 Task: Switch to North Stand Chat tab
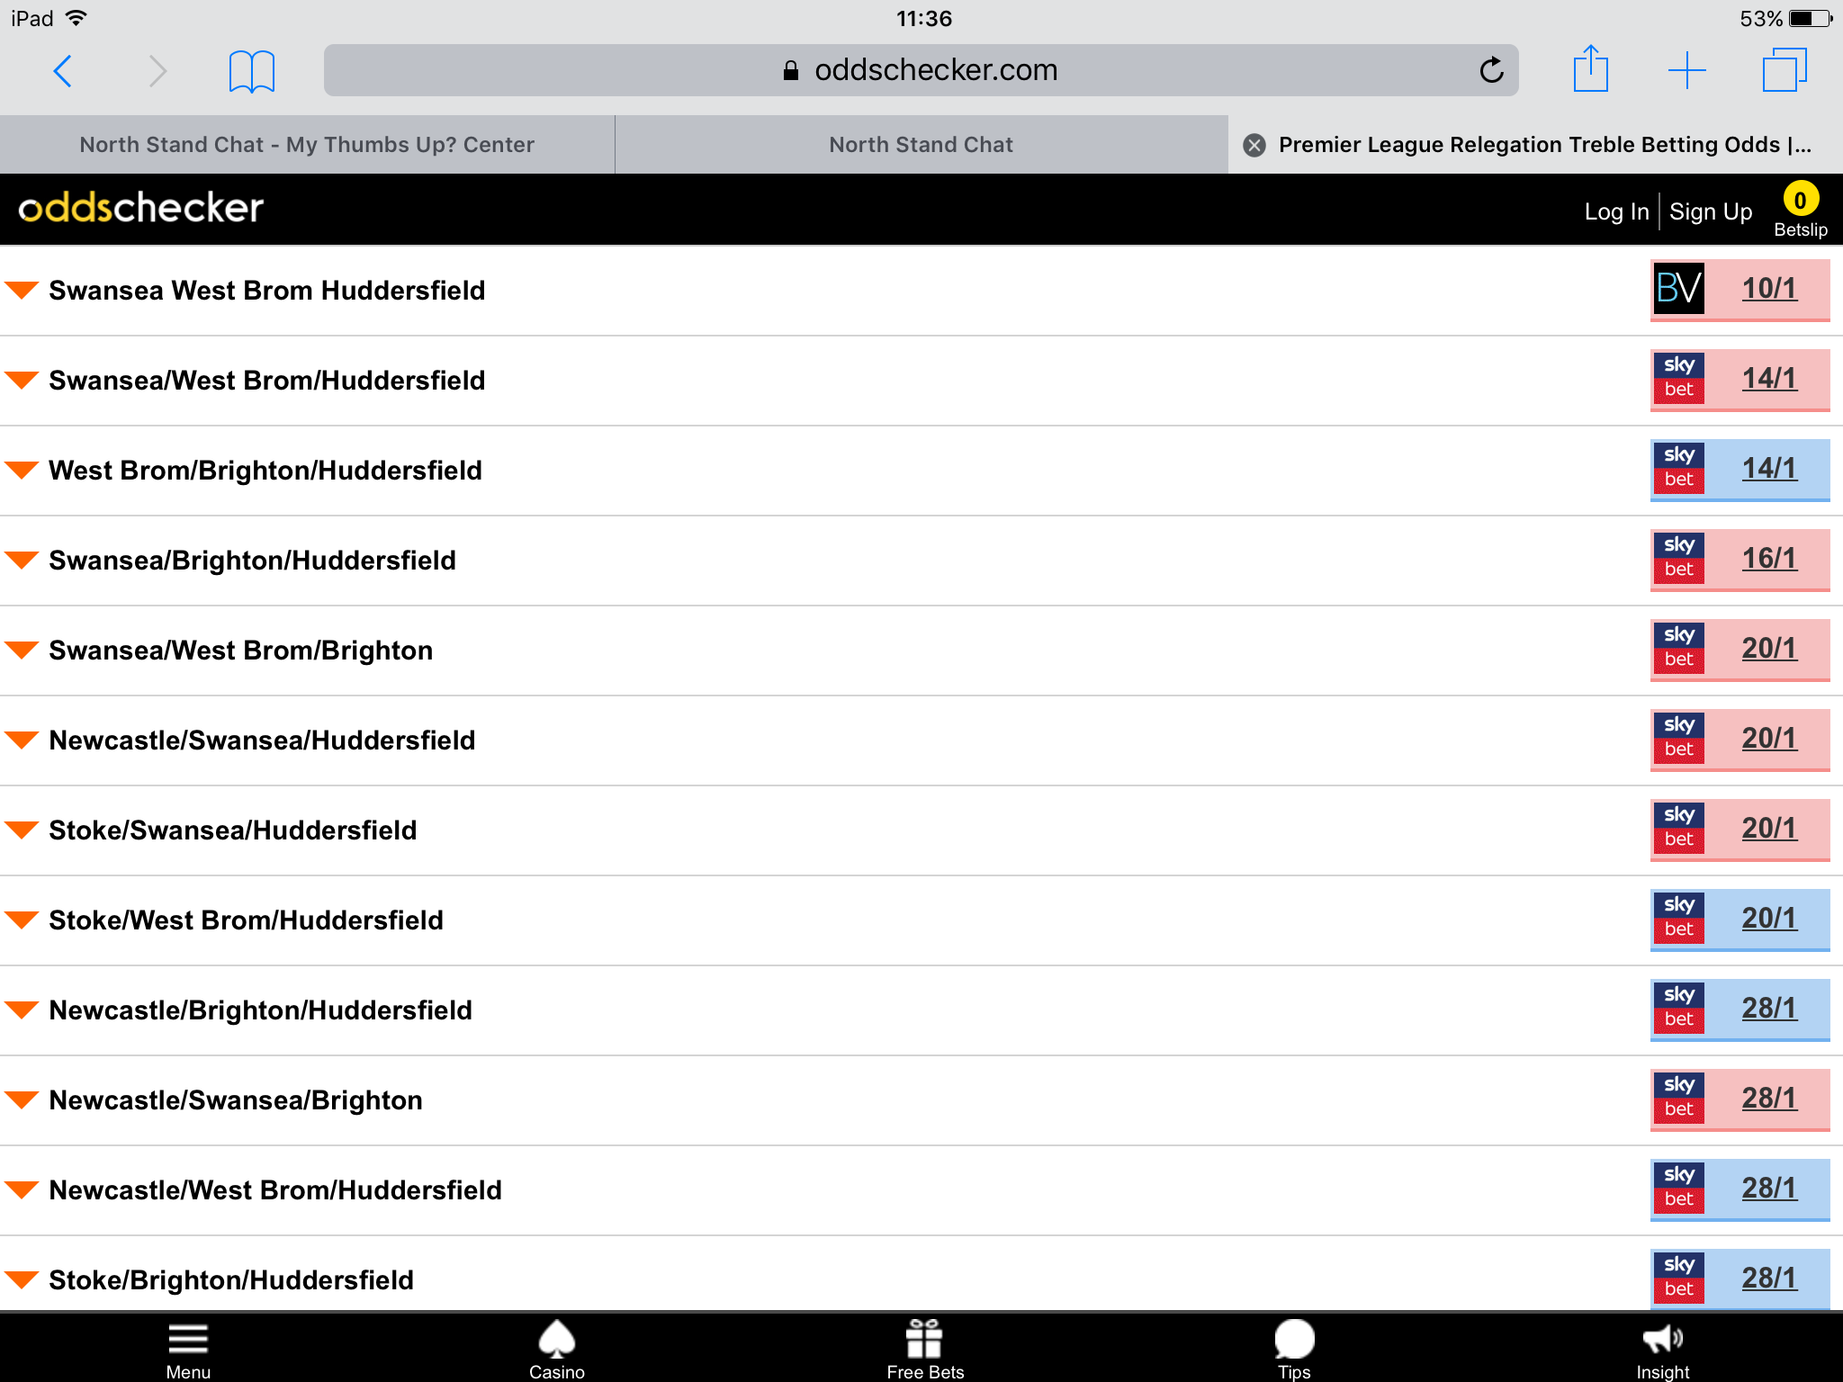point(921,144)
